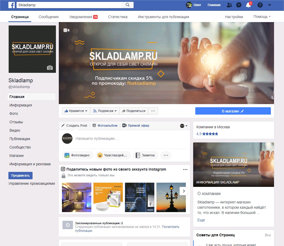Open the Настройки tab
Image resolution: width=284 pixels, height=246 pixels.
tap(234, 17)
